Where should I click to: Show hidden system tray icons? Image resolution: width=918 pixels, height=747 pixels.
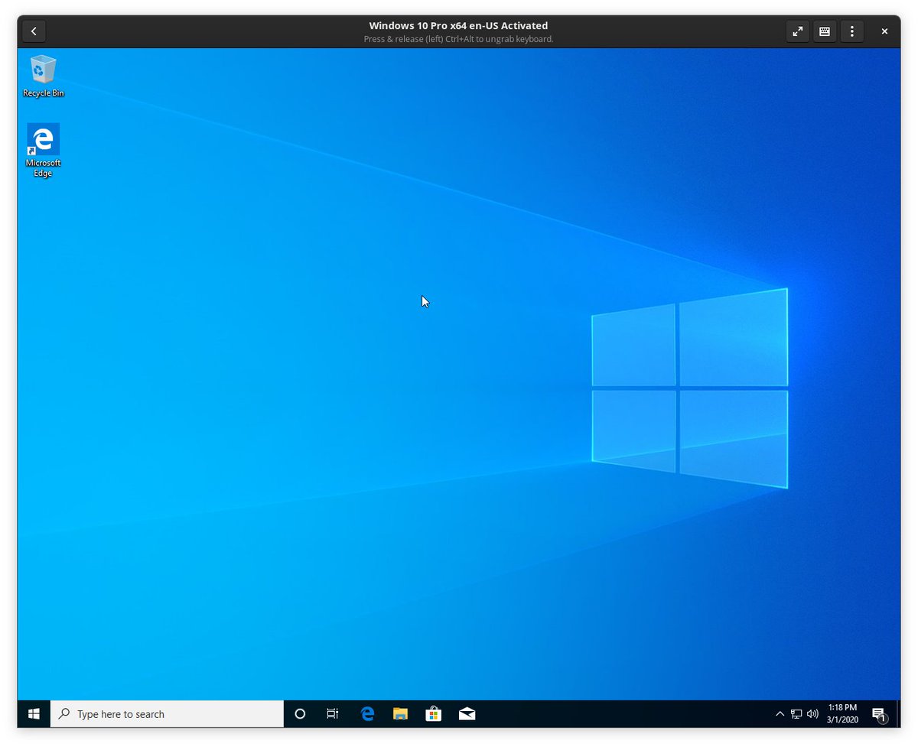coord(780,714)
